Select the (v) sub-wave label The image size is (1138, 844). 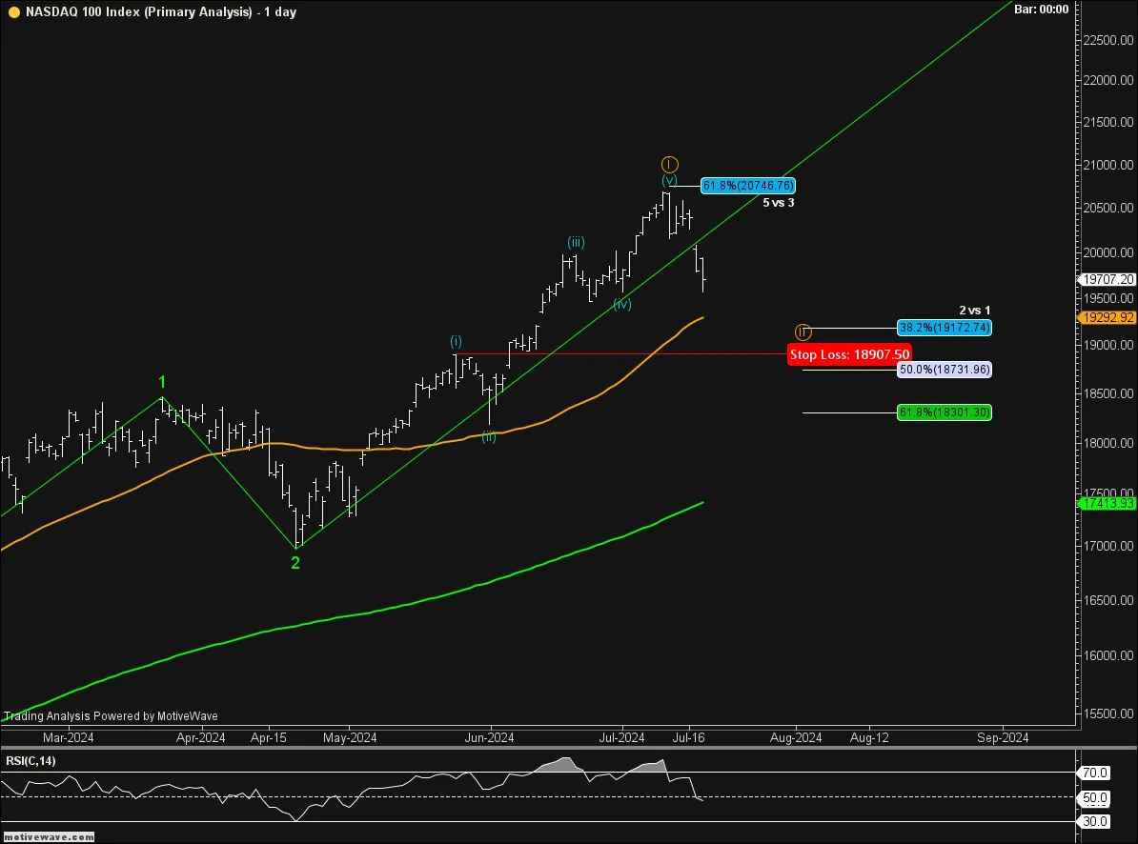pos(669,180)
